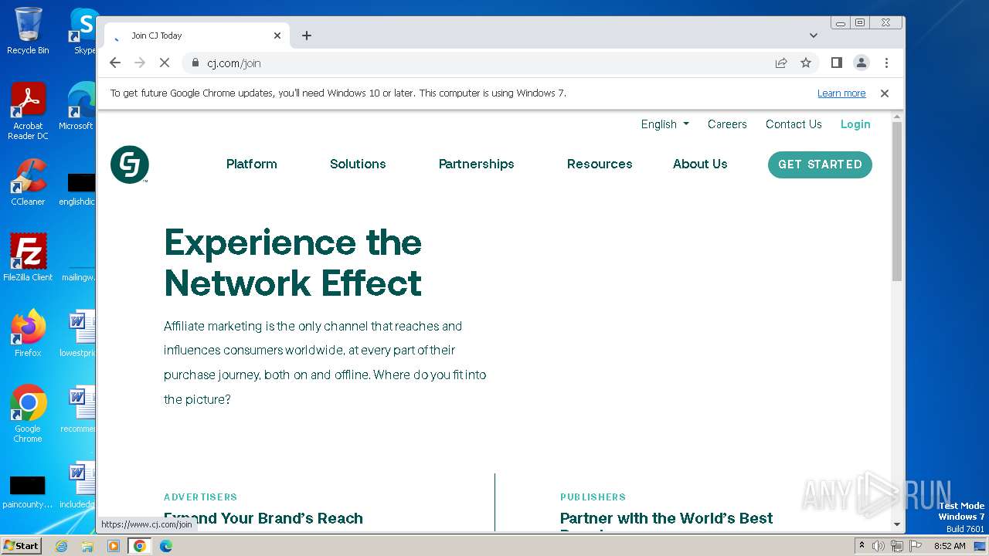Select the Join CJ Today tab
The image size is (989, 556).
197,36
